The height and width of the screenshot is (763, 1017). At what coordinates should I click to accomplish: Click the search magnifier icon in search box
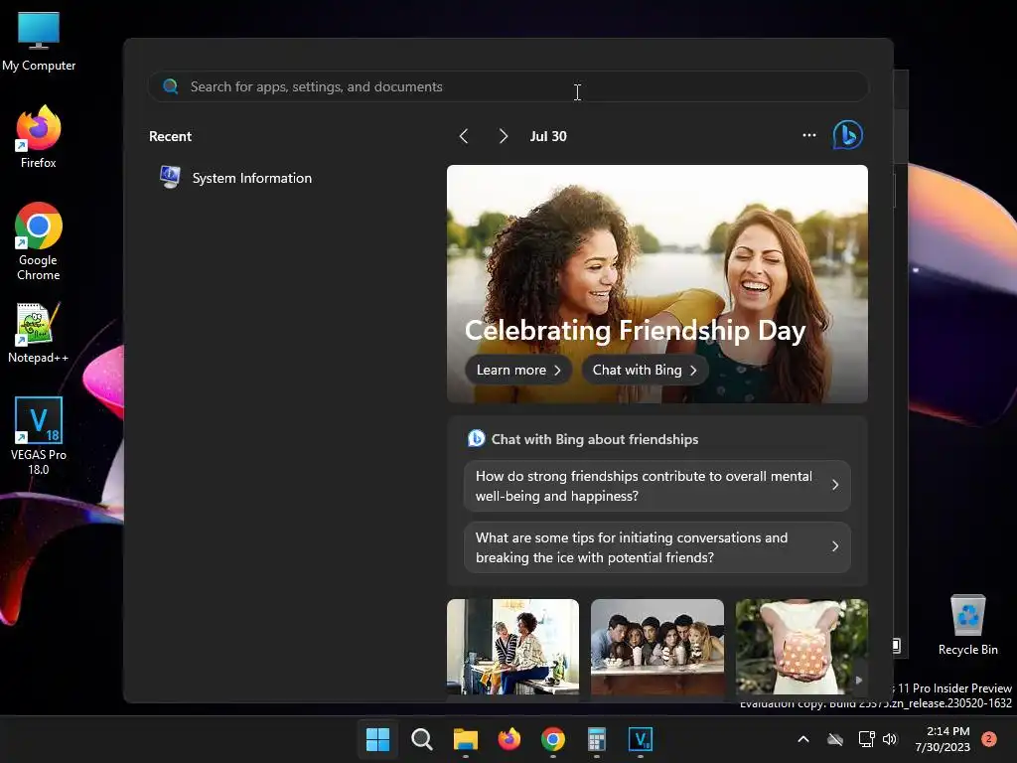[x=171, y=86]
